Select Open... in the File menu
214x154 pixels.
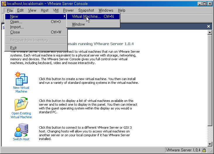(x=16, y=22)
